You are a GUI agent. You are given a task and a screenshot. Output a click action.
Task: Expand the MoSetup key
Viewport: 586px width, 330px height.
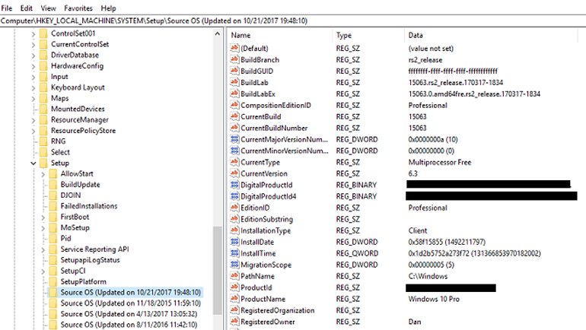click(x=43, y=228)
